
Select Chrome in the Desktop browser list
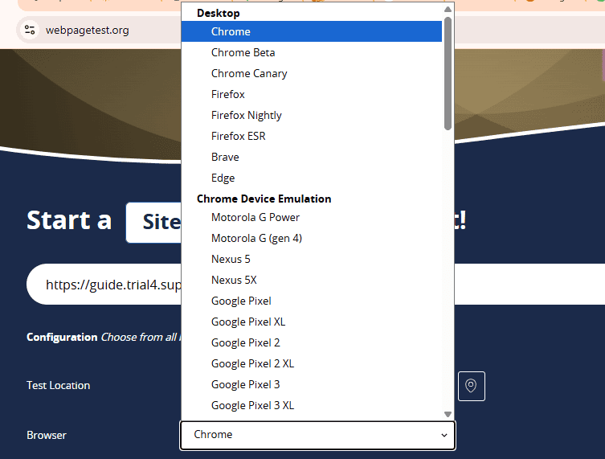[312, 31]
